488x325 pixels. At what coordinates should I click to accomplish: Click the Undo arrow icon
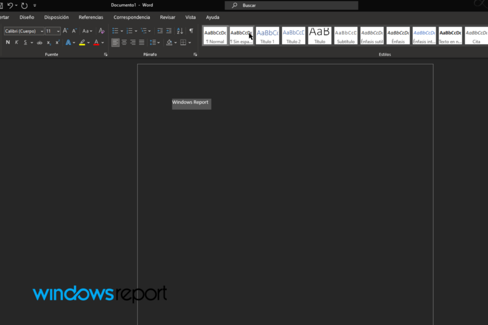click(x=10, y=6)
